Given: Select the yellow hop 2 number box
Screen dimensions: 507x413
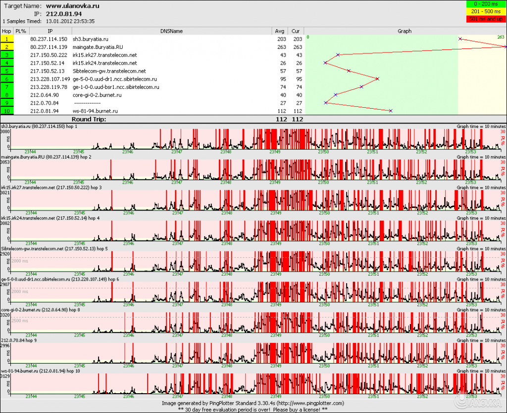Looking at the screenshot, I should click(7, 46).
